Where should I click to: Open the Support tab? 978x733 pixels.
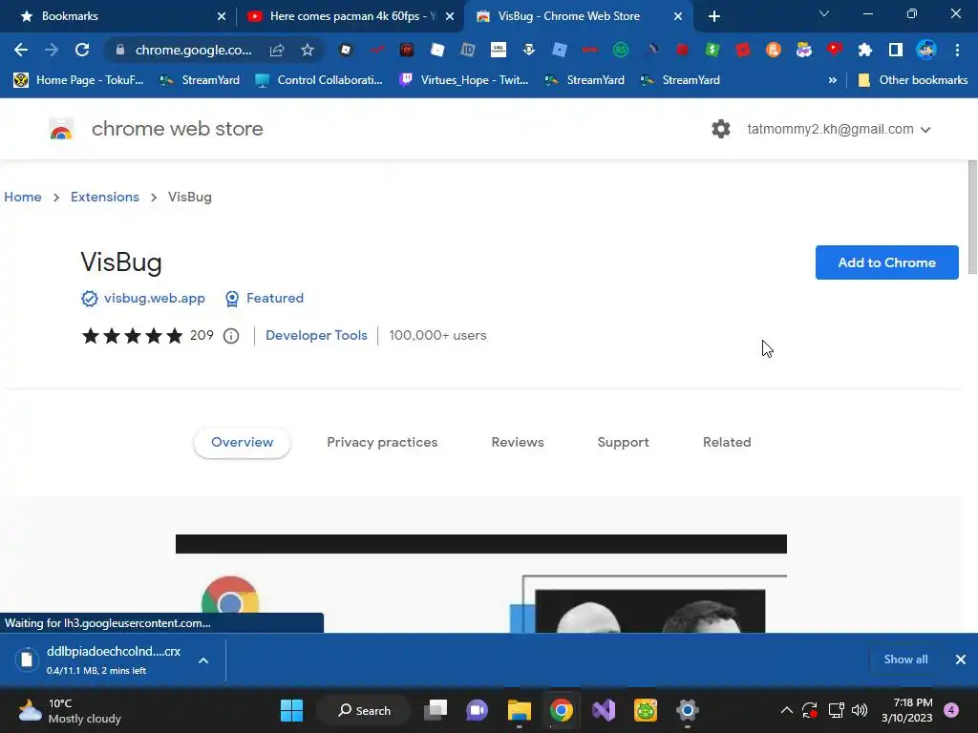pos(623,443)
